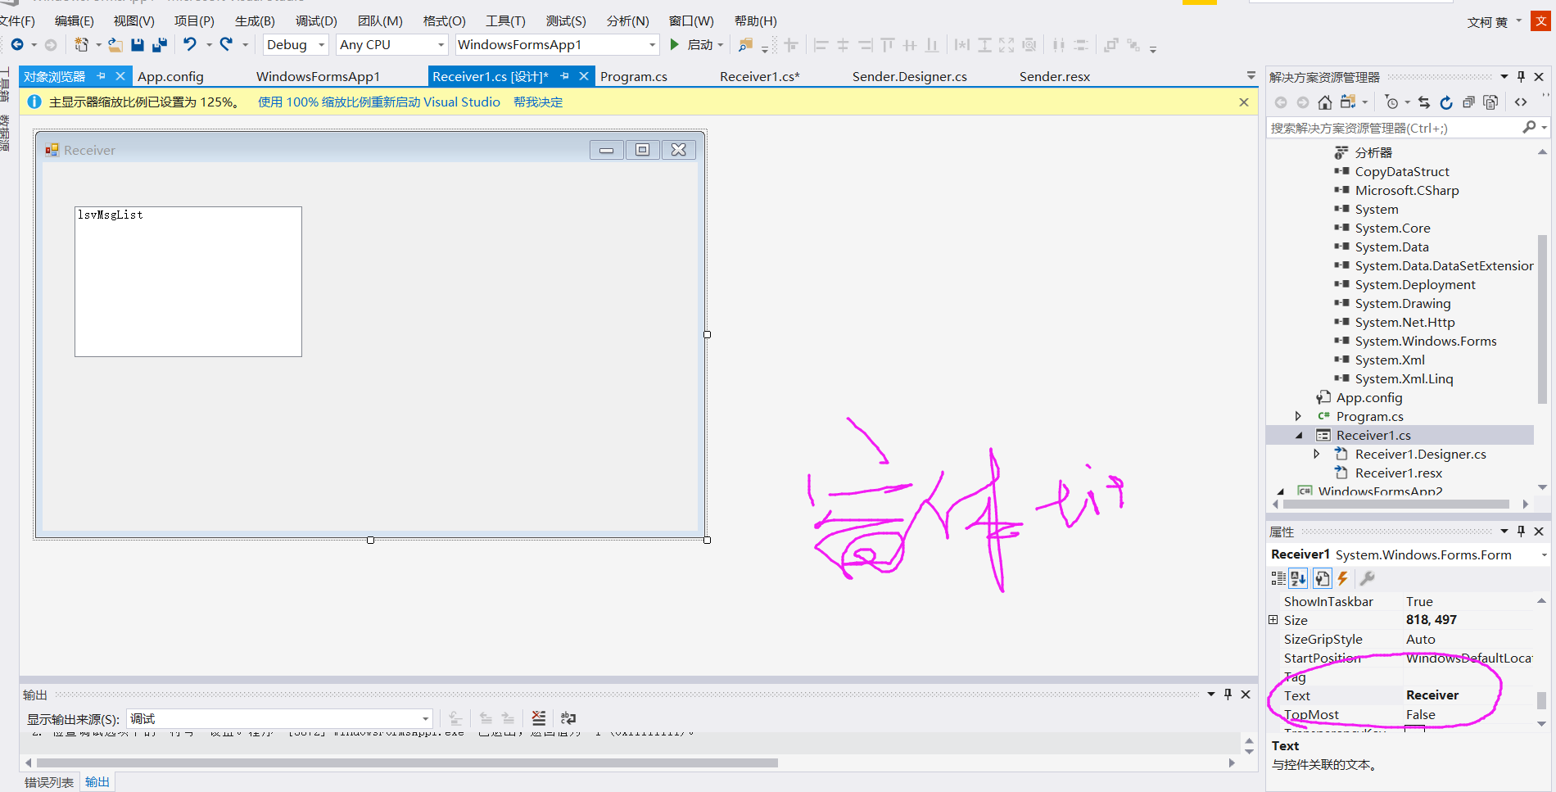Select App.config in Solution Explorer
The height and width of the screenshot is (792, 1556).
tap(1368, 397)
